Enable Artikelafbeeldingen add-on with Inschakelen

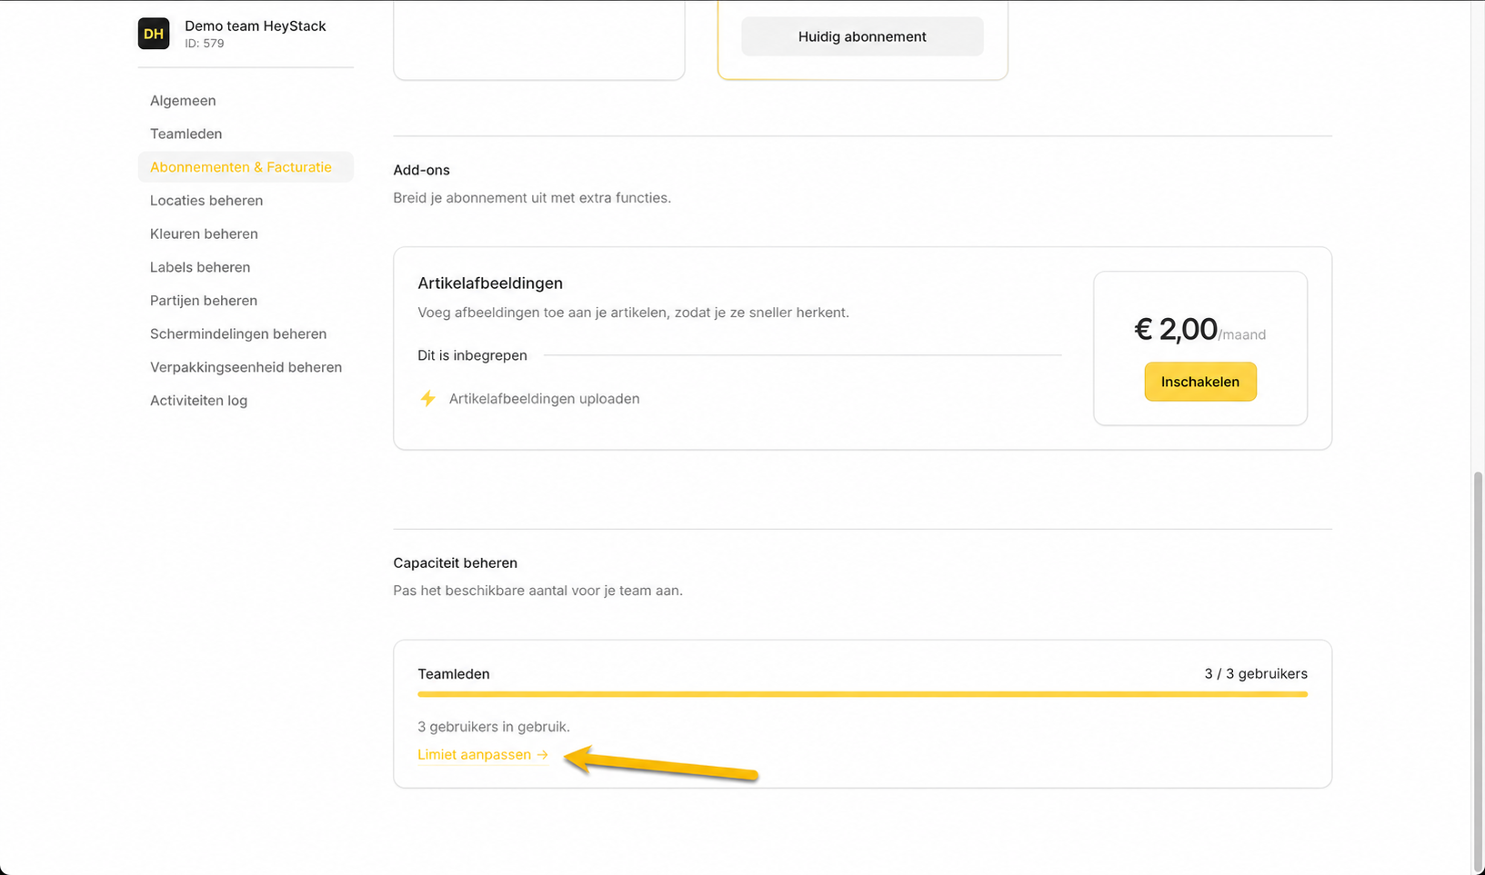pyautogui.click(x=1200, y=382)
